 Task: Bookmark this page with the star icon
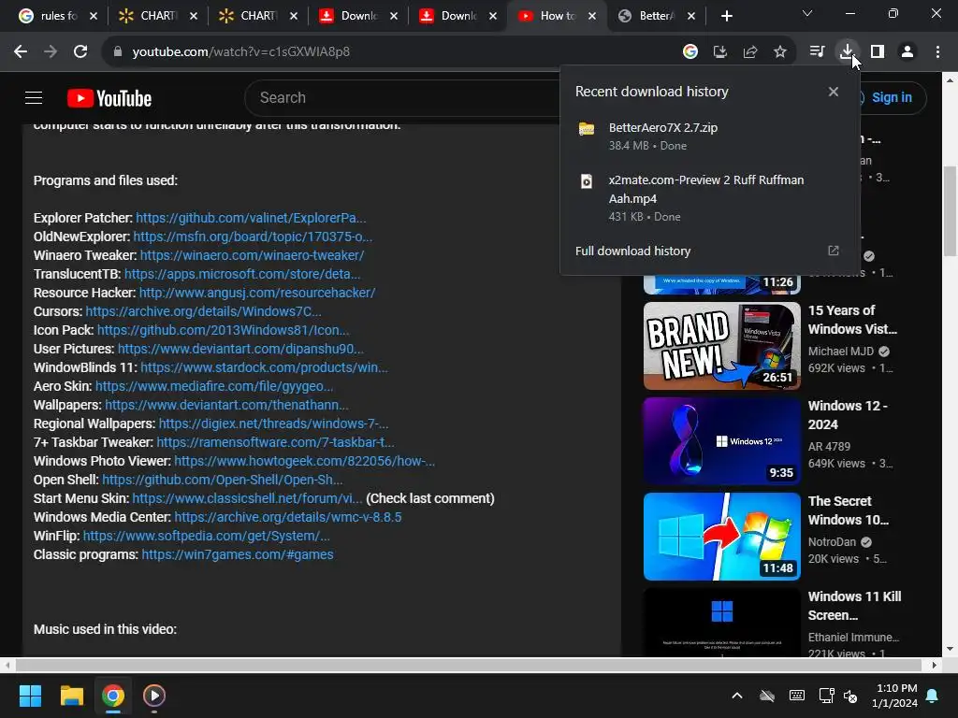[780, 52]
